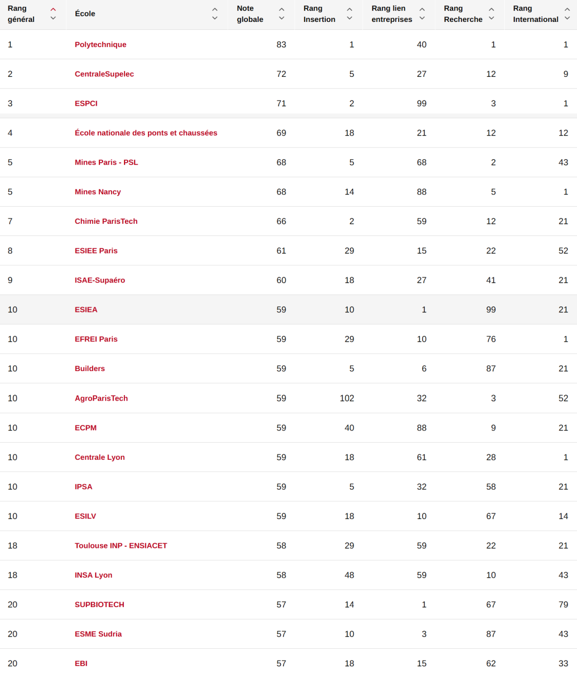Open the AgroParisTech link

[101, 398]
